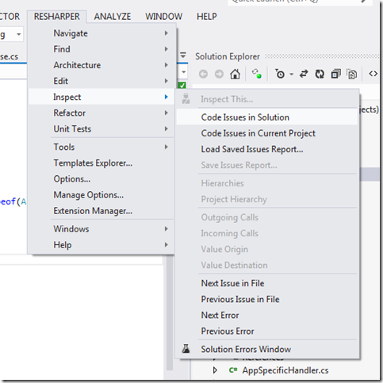Click the Pending Changes Filter clock icon
Viewport: 383px width, 383px height.
tap(280, 75)
